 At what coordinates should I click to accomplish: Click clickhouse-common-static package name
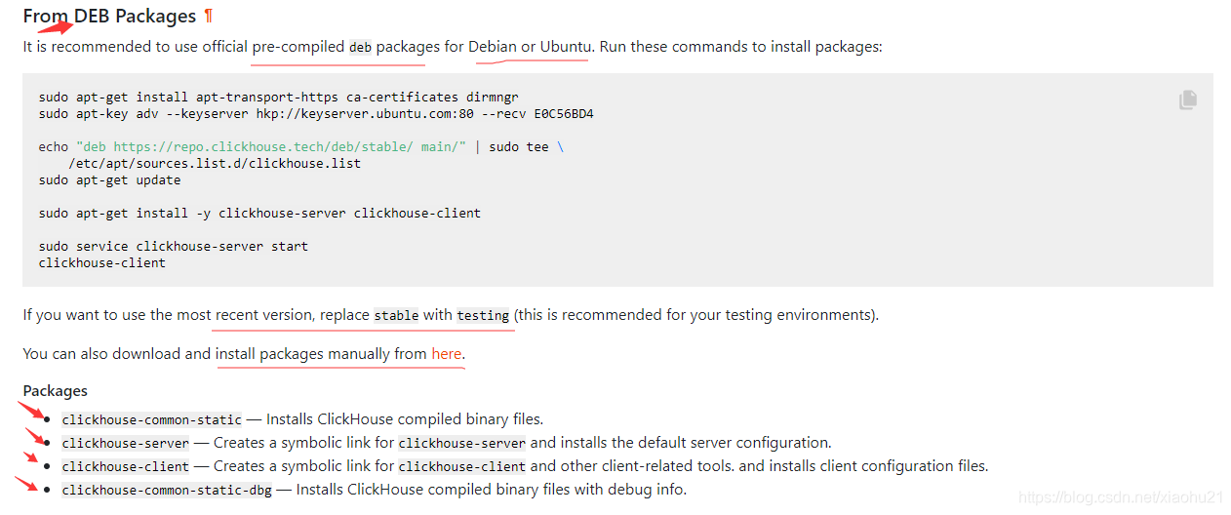(152, 419)
